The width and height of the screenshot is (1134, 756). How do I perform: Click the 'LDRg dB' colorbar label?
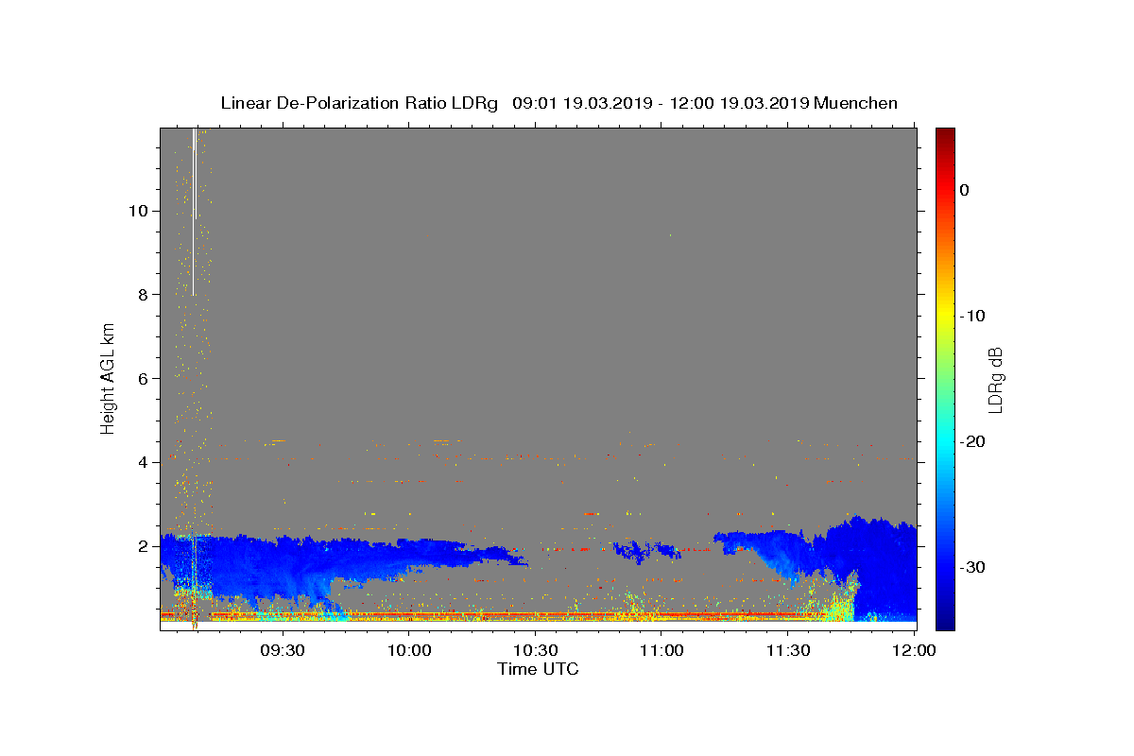point(994,379)
